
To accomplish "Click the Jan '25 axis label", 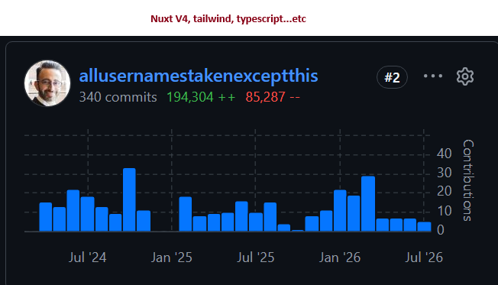I will [x=172, y=257].
